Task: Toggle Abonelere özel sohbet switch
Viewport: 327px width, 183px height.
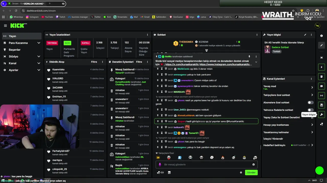Action: [x=310, y=102]
